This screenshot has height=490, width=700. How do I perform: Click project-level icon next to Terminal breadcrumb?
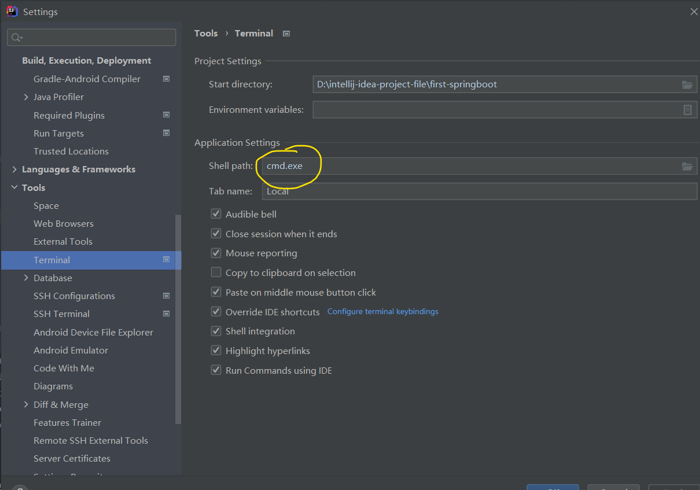pyautogui.click(x=286, y=34)
